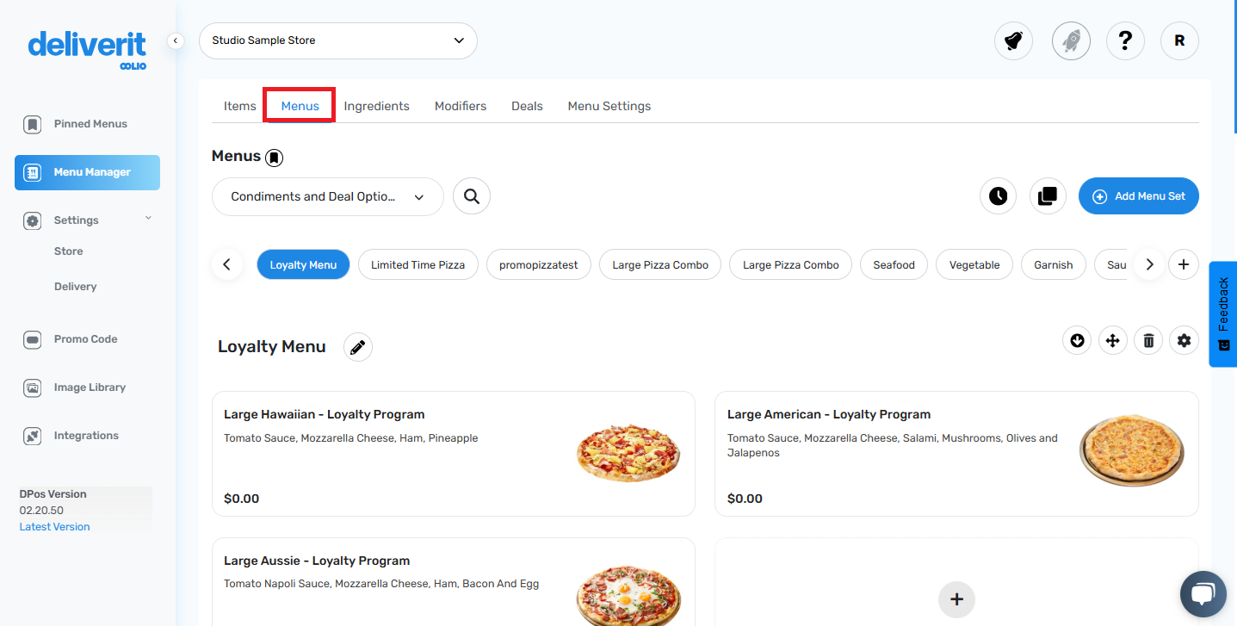Image resolution: width=1237 pixels, height=626 pixels.
Task: Delete Loyalty Menu with the trash icon
Action: point(1148,341)
